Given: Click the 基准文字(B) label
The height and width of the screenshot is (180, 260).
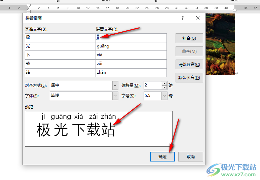Looking at the screenshot, I should point(36,29).
